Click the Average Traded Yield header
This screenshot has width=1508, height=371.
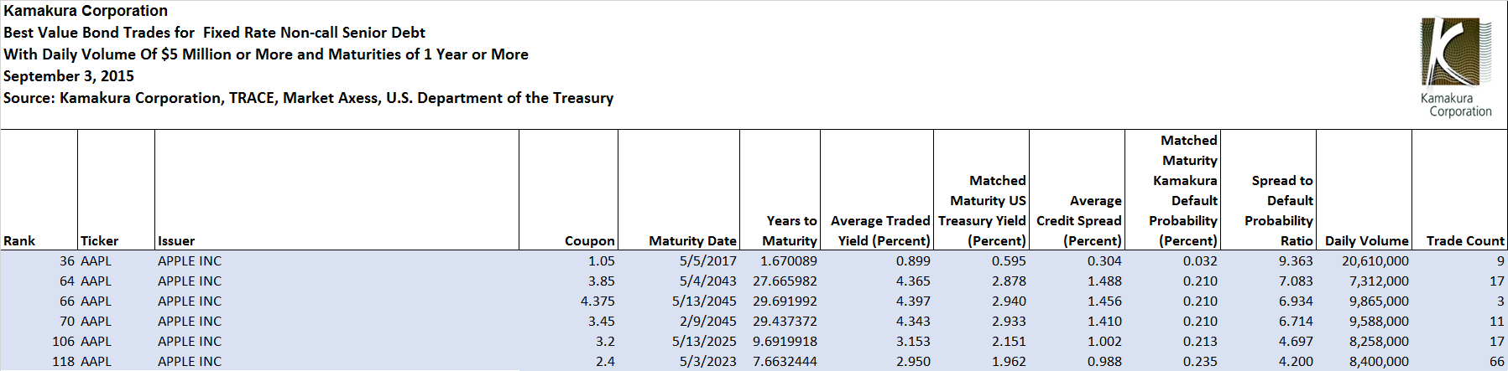[879, 231]
